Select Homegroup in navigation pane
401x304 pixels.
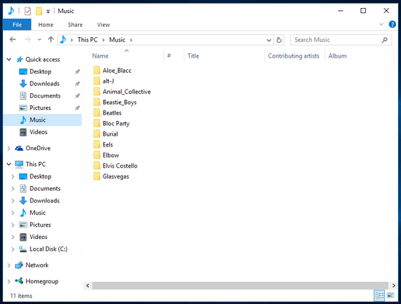[x=42, y=281]
